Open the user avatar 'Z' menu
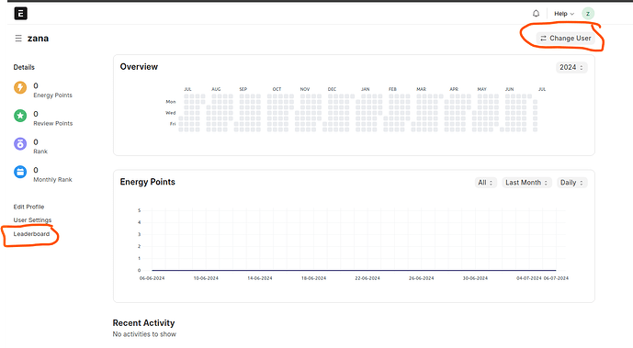This screenshot has height=348, width=633. [x=588, y=13]
